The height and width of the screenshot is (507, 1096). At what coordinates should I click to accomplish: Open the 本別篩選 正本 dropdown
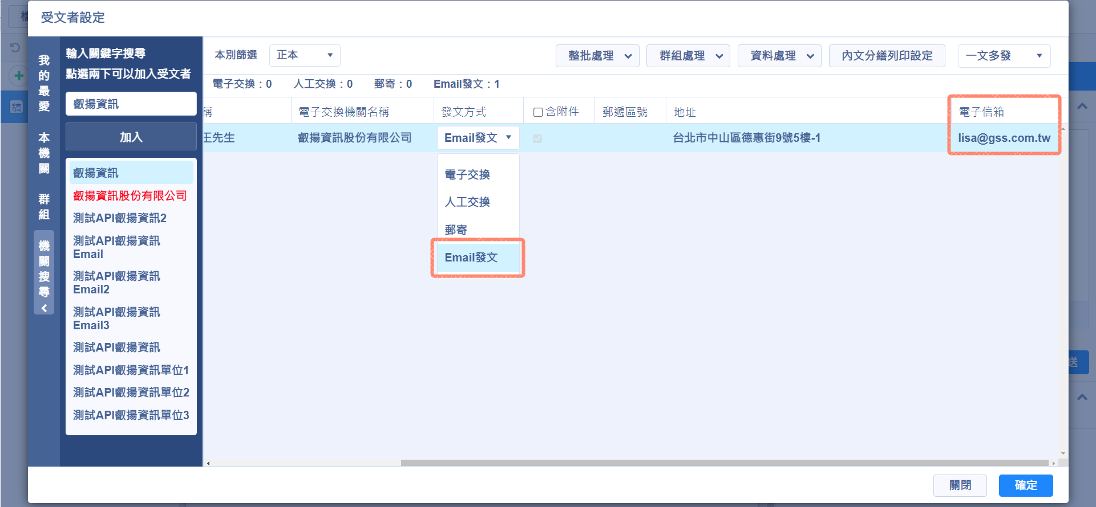point(305,55)
